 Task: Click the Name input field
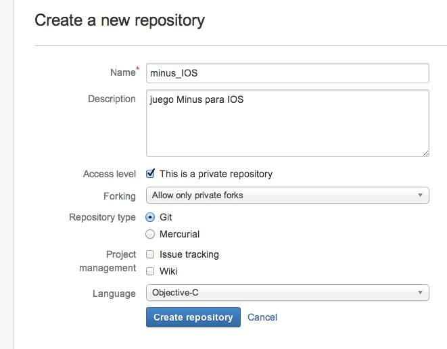coord(287,73)
